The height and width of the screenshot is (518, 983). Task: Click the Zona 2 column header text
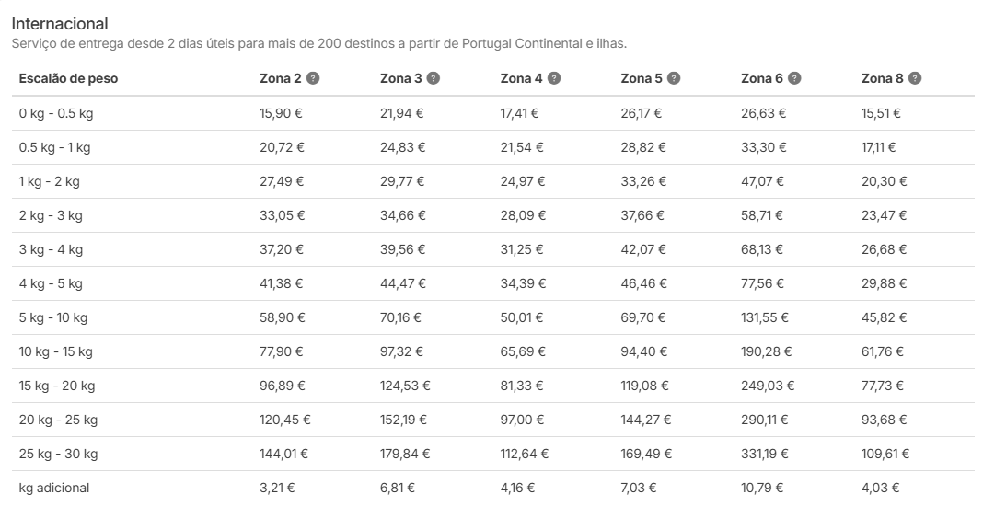pyautogui.click(x=280, y=78)
